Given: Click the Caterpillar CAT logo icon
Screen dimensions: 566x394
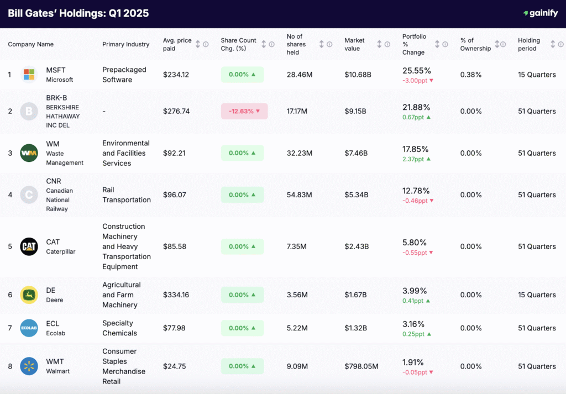Looking at the screenshot, I should pyautogui.click(x=29, y=246).
